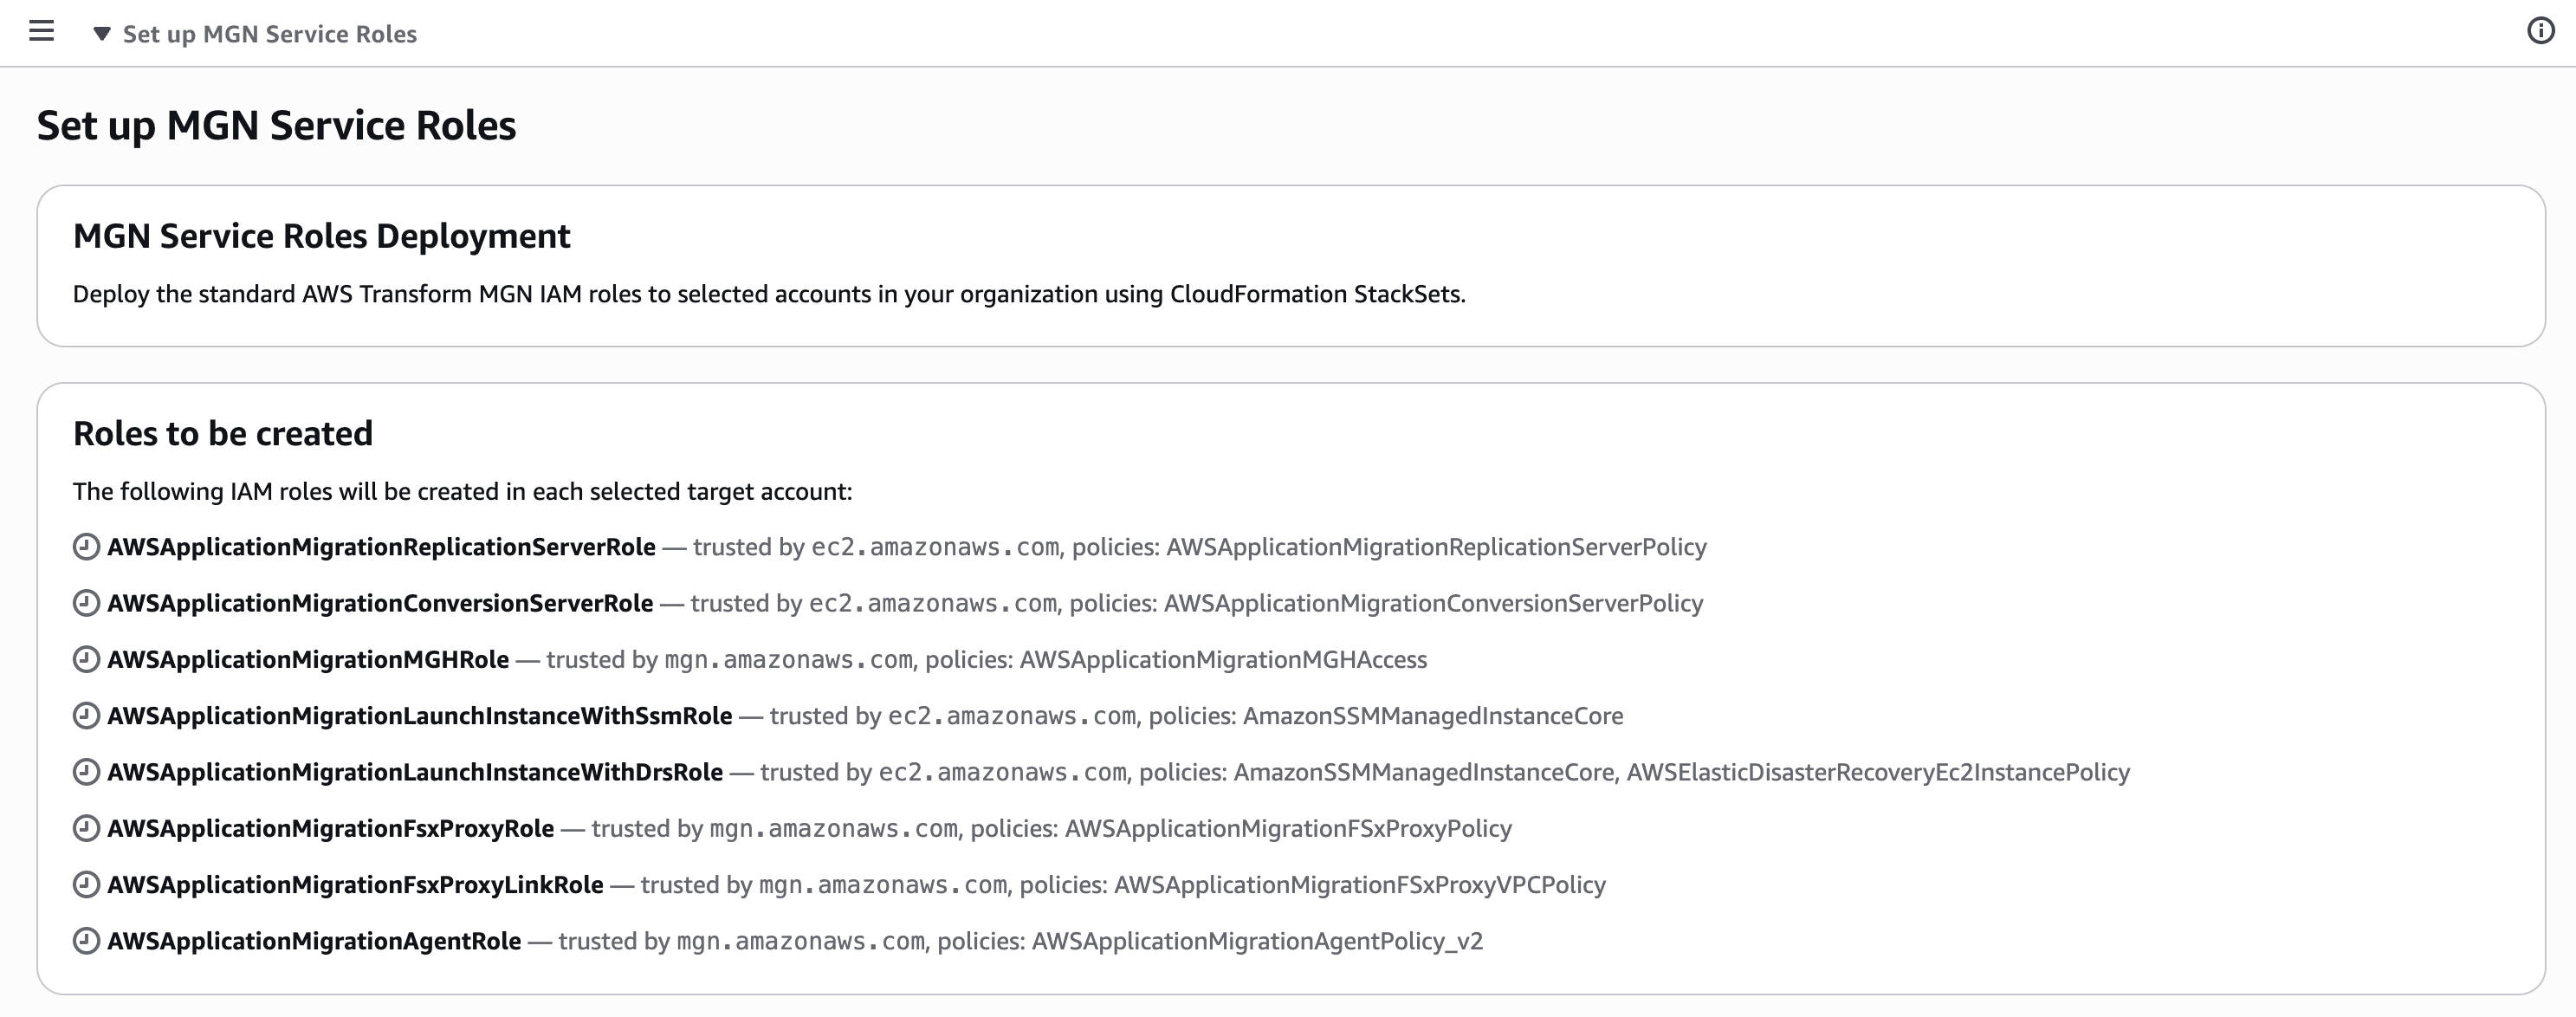Click pending icon beside AWSApplicationMigrationConversionServerRole
The width and height of the screenshot is (2576, 1017).
87,603
